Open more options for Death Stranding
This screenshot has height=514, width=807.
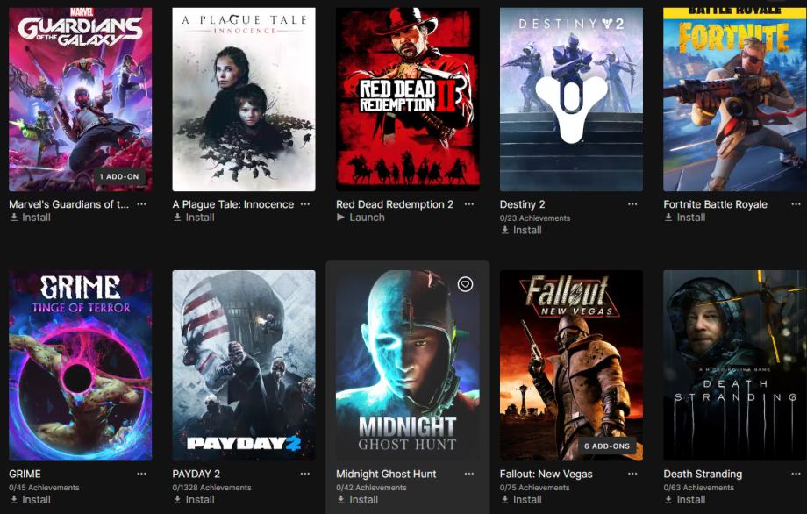click(x=796, y=474)
